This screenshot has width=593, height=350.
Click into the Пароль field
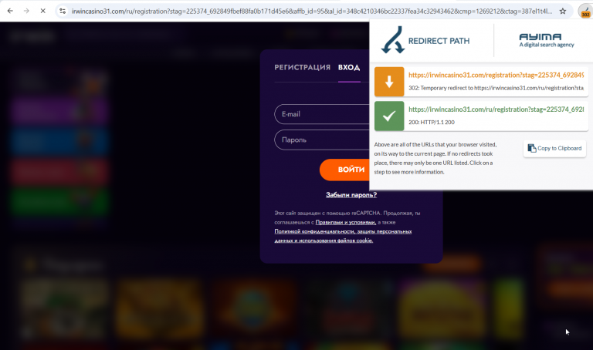point(322,140)
